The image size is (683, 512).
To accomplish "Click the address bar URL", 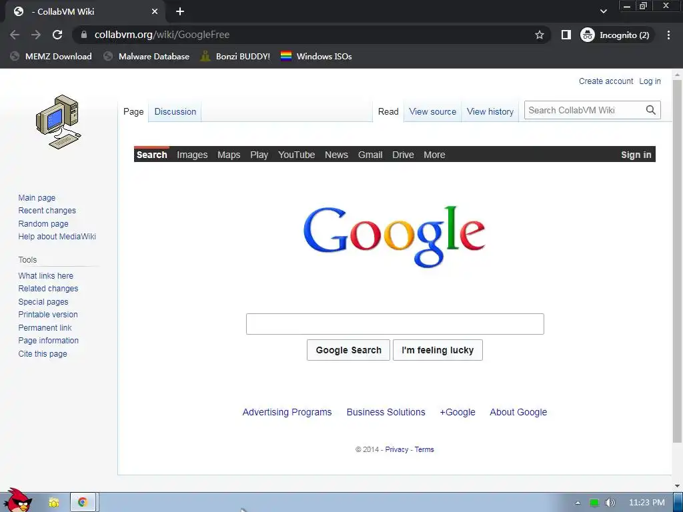I will point(162,35).
